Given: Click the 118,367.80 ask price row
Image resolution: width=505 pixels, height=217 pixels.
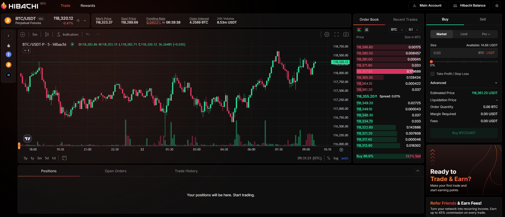Looking at the screenshot, I should tap(388, 71).
